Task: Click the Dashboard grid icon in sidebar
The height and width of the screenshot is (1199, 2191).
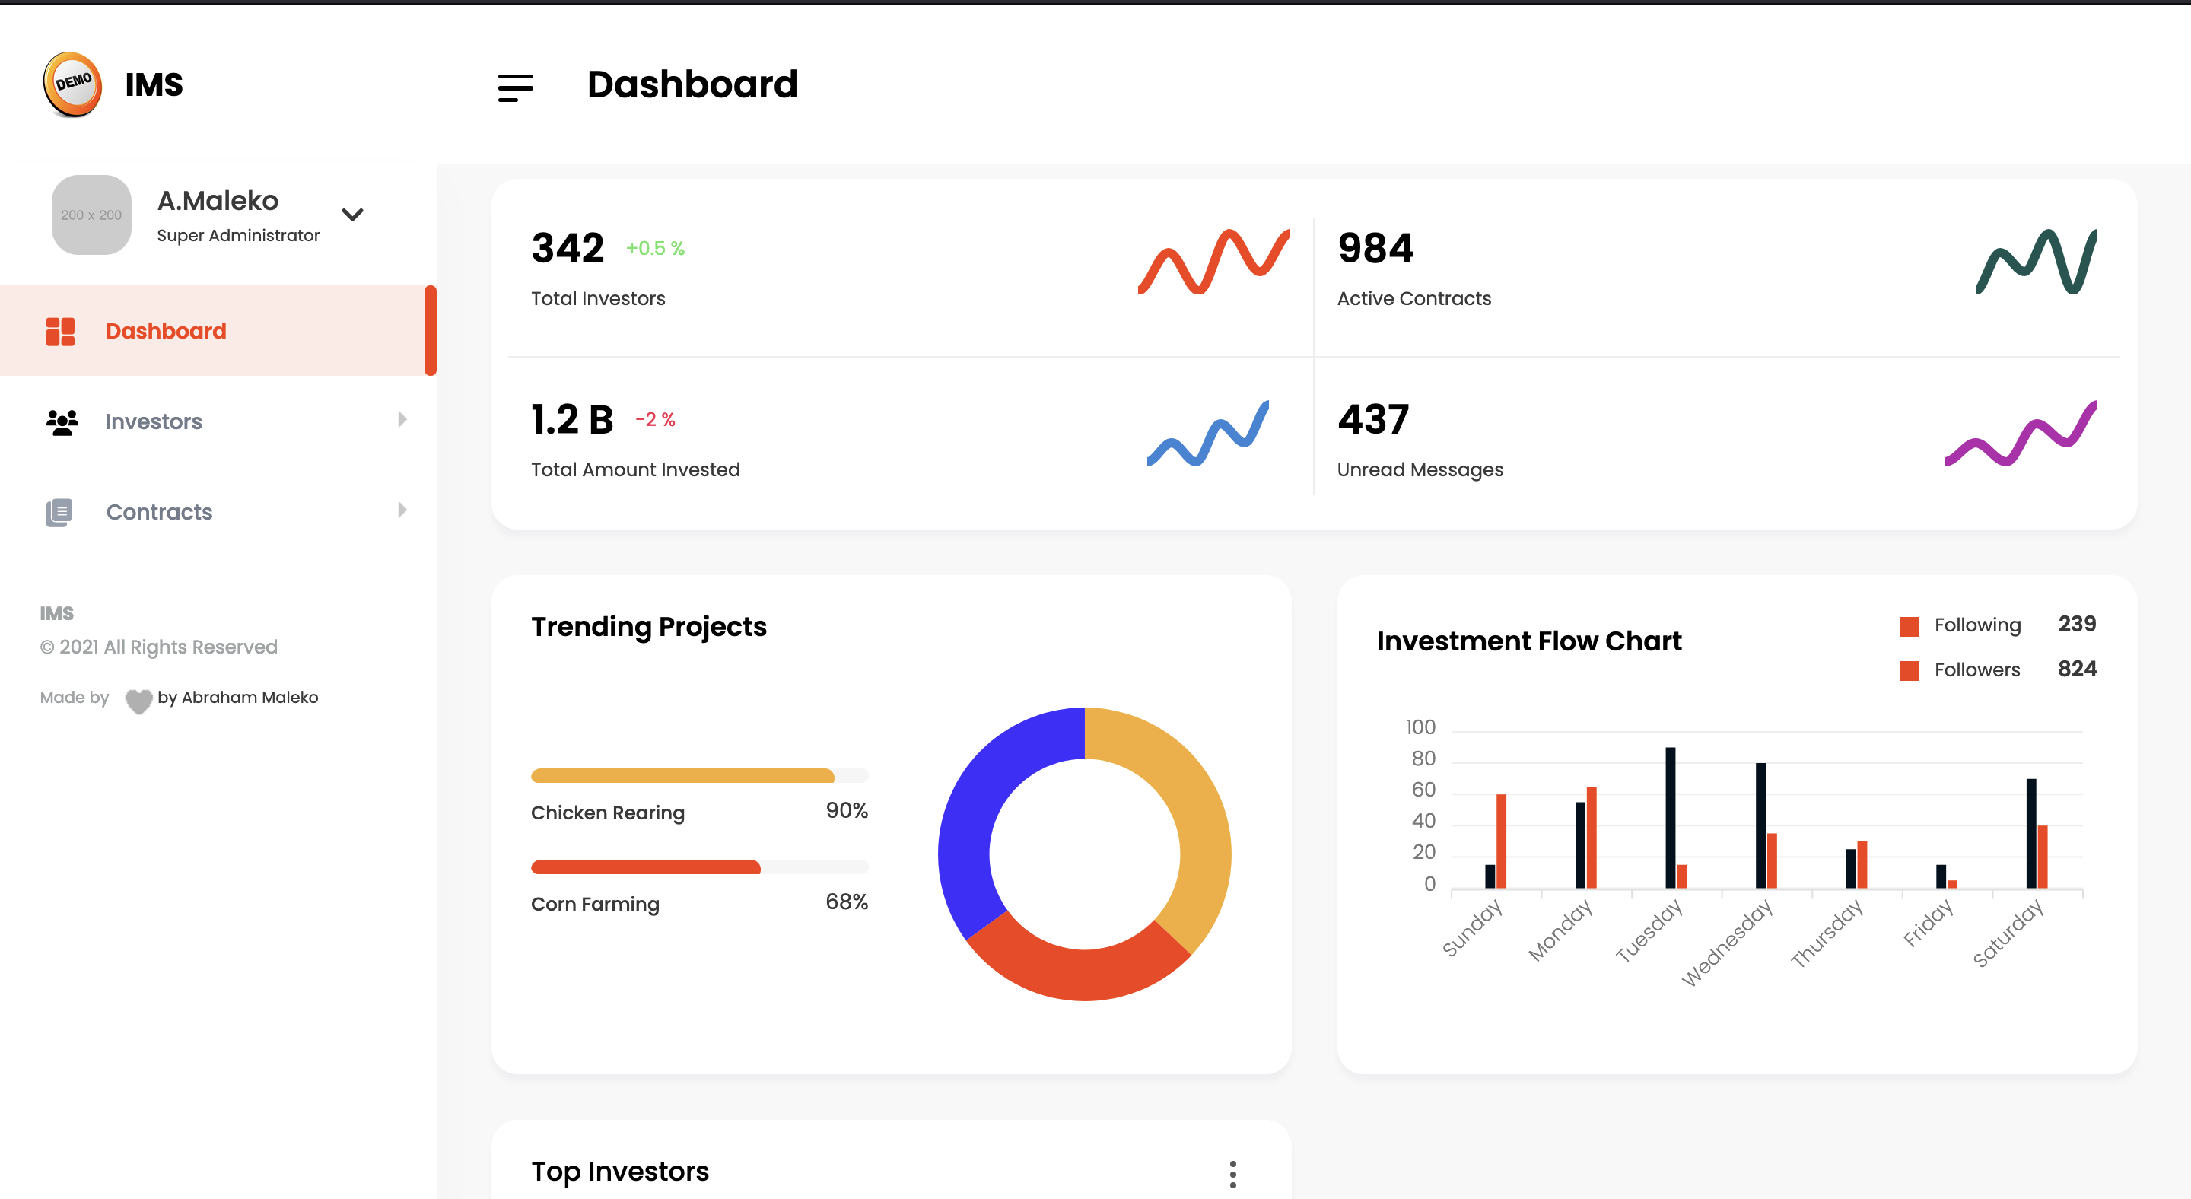Action: [x=60, y=331]
